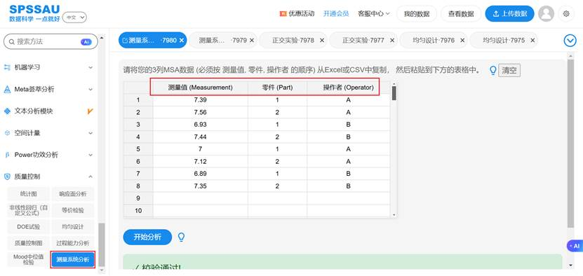Click the 查看数据 button
The image size is (583, 276).
461,14
